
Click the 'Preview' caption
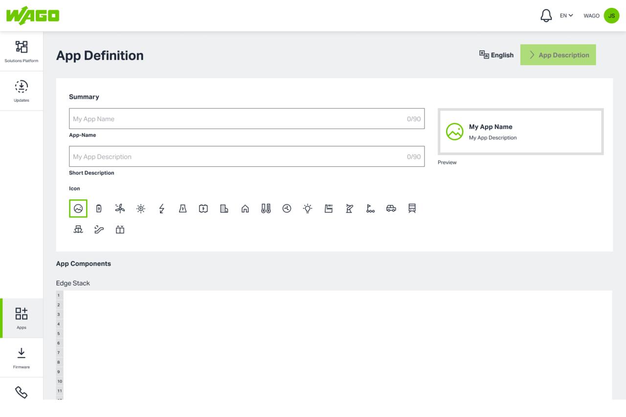[x=447, y=162]
